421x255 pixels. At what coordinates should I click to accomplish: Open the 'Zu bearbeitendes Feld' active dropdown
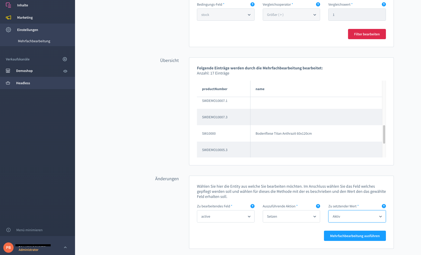tap(225, 216)
